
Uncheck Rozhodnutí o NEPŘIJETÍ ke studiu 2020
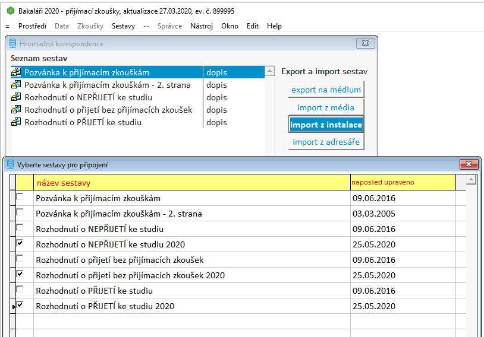(20, 243)
